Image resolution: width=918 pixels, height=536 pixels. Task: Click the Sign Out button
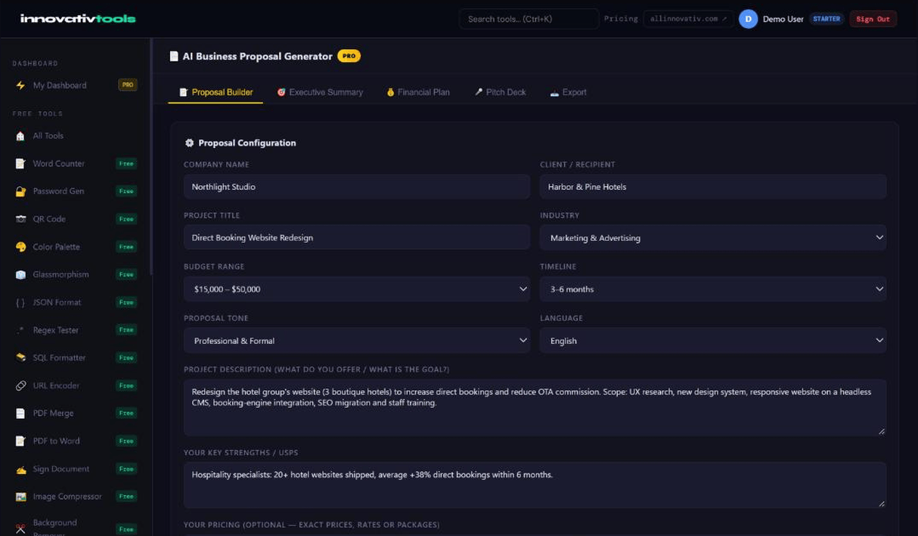tap(873, 19)
